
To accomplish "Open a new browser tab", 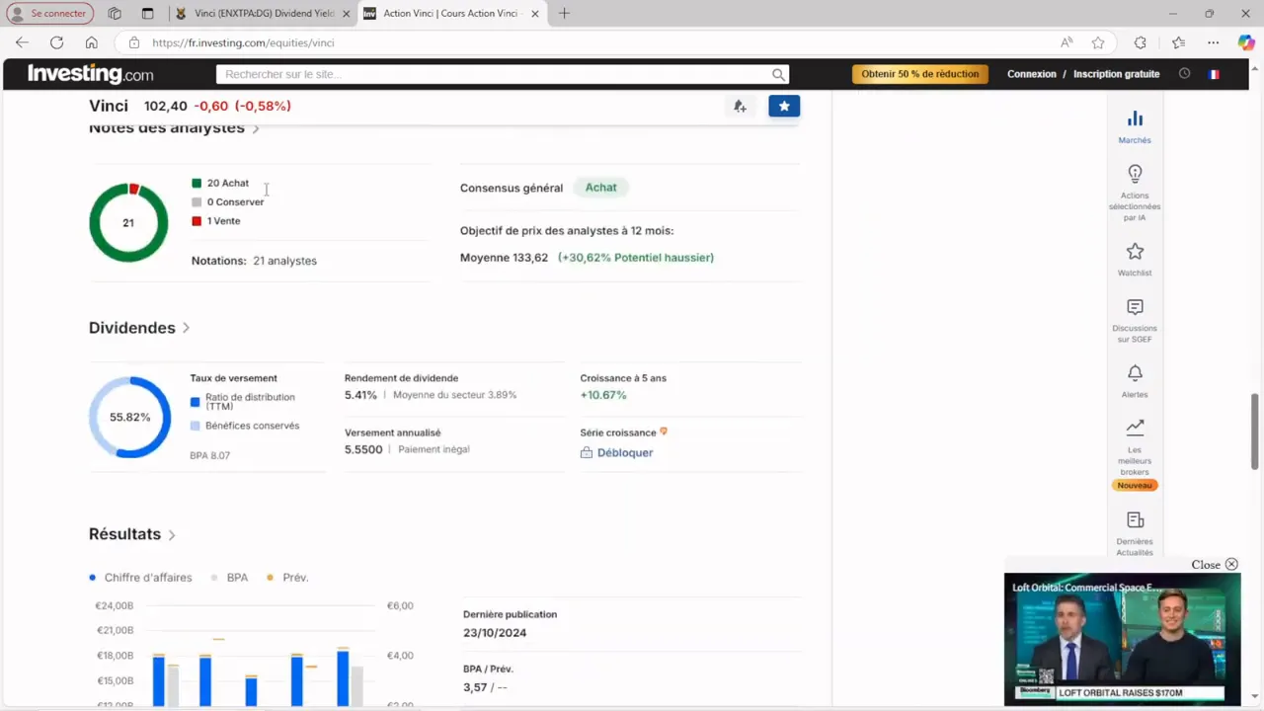I will (564, 14).
